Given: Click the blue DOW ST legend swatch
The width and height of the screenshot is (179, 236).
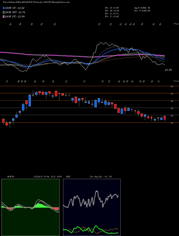Looking at the screenshot, I should tap(4, 8).
